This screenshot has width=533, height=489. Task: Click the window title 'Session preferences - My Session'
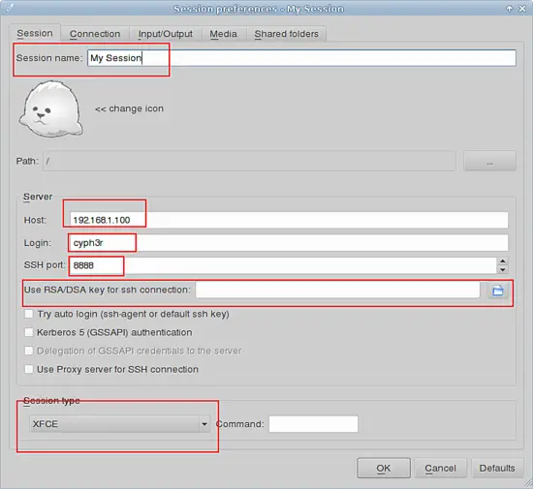pos(259,9)
